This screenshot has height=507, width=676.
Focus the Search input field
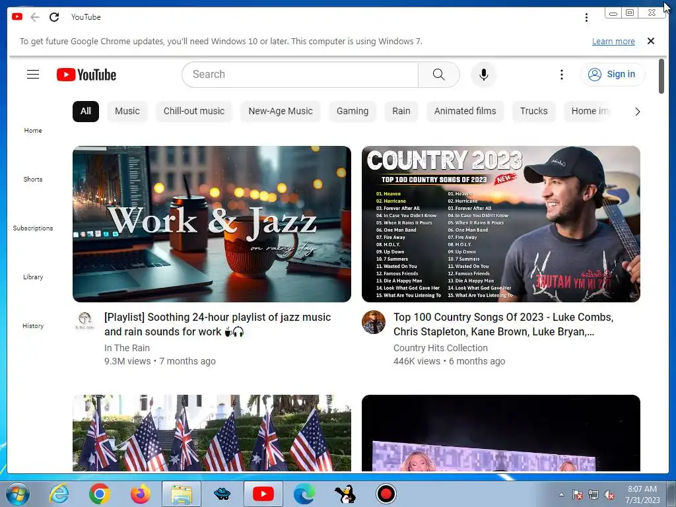click(300, 75)
